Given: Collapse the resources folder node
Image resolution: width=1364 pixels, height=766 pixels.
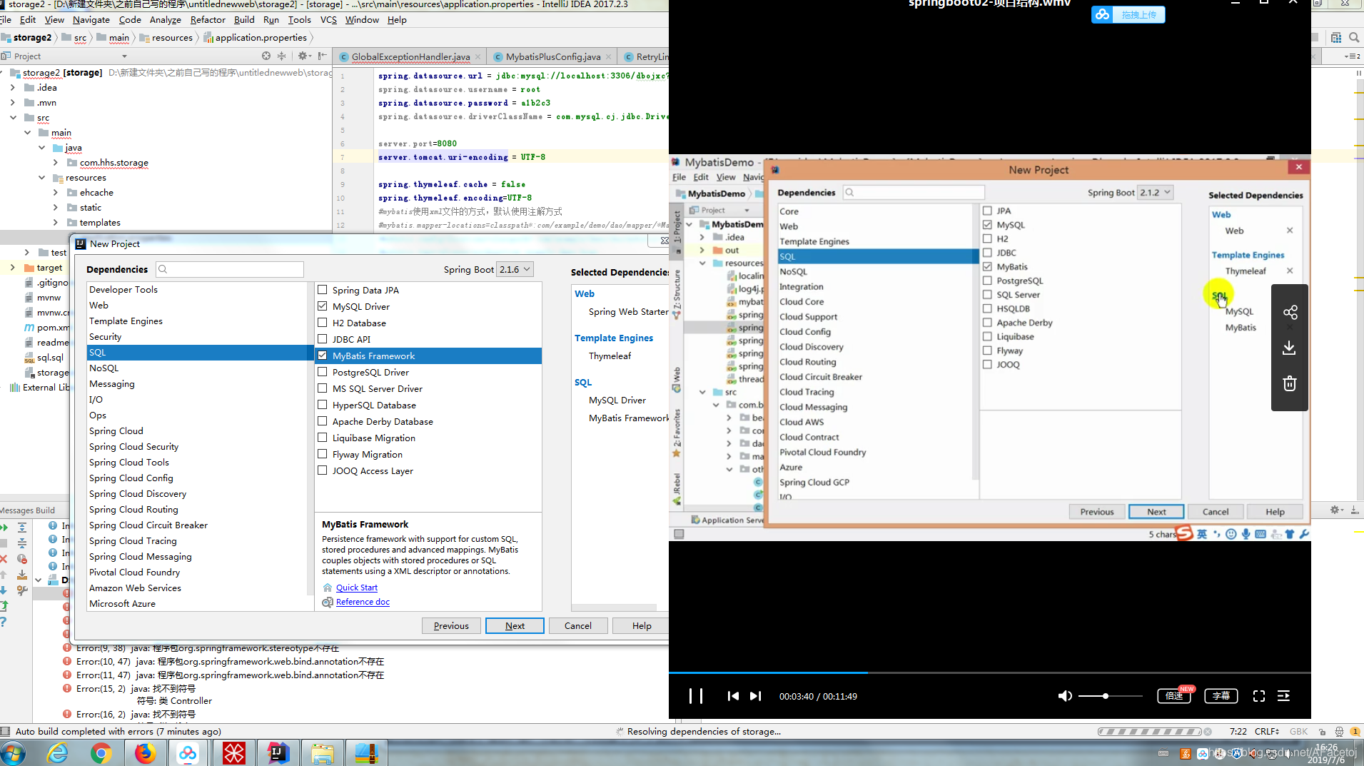Looking at the screenshot, I should [42, 177].
